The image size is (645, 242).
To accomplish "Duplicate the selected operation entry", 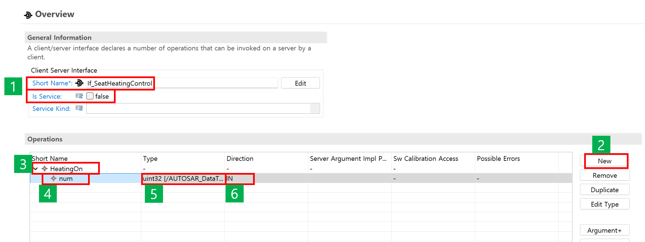I will 604,190.
